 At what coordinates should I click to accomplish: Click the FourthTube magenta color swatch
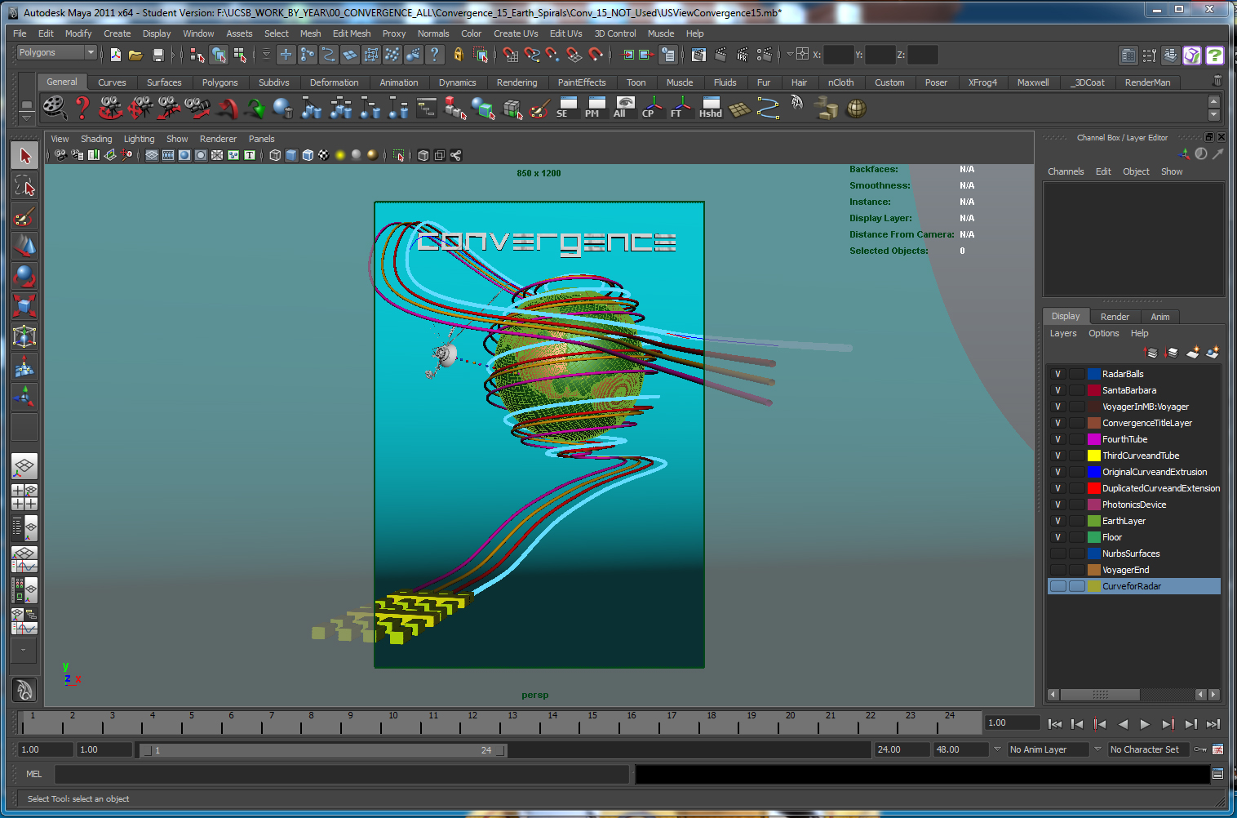pos(1094,439)
